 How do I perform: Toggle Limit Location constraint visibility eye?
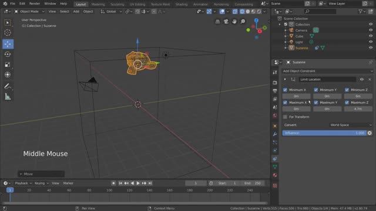pyautogui.click(x=362, y=79)
